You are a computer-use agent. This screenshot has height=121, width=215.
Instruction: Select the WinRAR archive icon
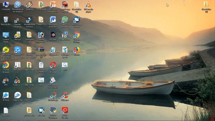(41, 52)
